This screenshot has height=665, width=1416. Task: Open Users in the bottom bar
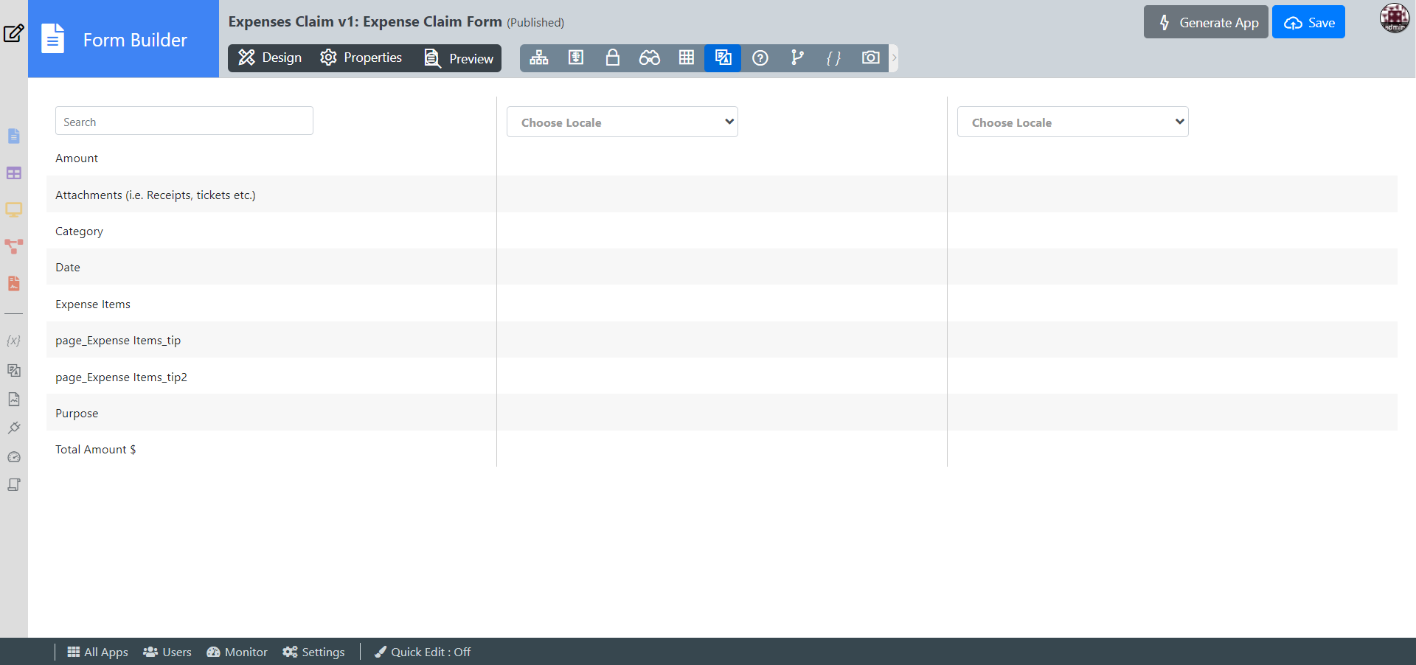coord(167,652)
